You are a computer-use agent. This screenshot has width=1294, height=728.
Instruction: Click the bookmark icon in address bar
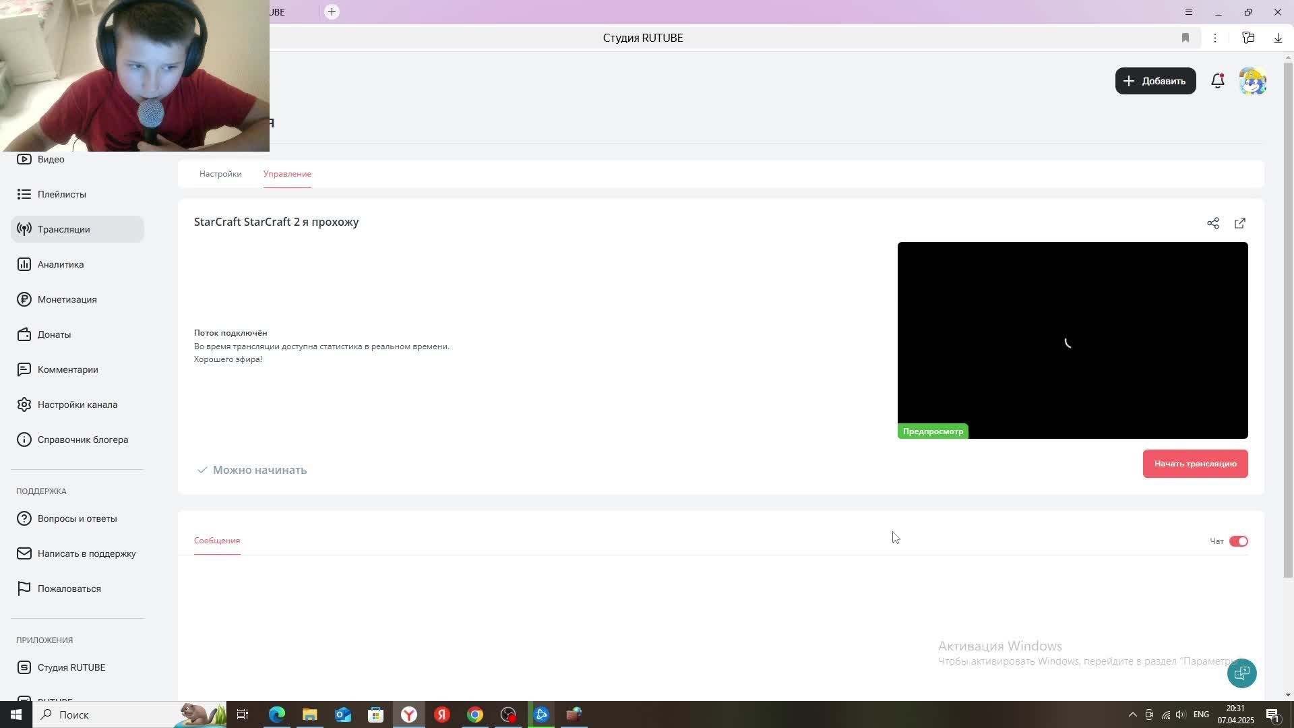[x=1185, y=38]
